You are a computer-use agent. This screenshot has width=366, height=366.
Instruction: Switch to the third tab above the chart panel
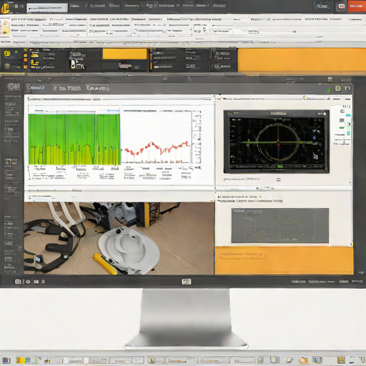point(98,88)
